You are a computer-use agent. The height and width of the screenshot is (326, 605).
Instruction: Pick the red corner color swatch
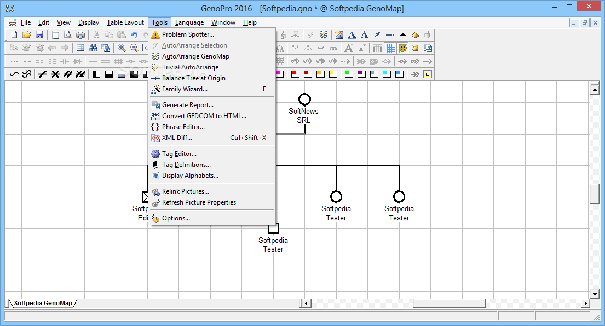295,74
